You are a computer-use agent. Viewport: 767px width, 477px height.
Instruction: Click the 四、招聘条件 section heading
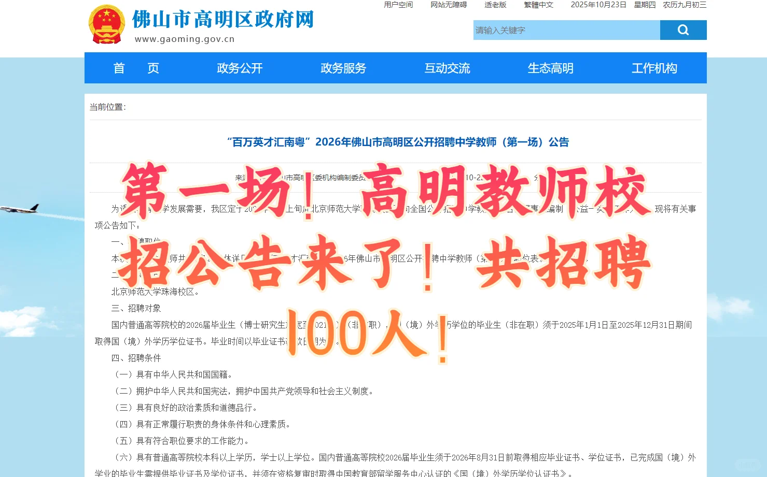click(x=136, y=358)
